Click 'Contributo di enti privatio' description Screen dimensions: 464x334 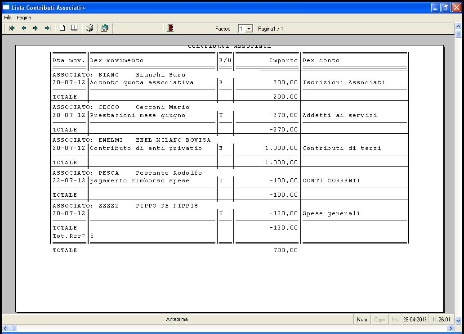click(x=146, y=148)
